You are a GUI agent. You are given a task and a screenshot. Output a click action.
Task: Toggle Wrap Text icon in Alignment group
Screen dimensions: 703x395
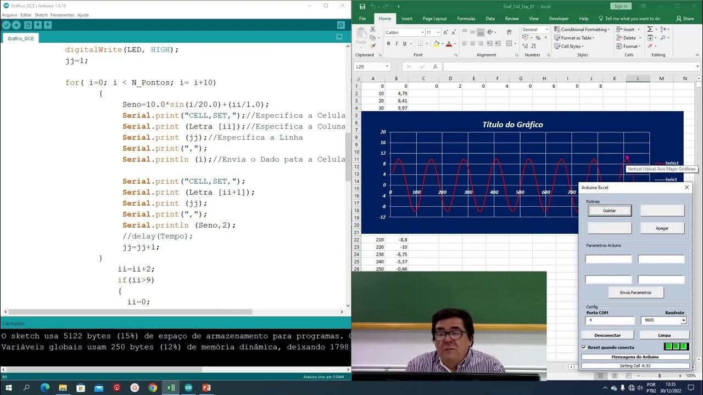tap(509, 32)
